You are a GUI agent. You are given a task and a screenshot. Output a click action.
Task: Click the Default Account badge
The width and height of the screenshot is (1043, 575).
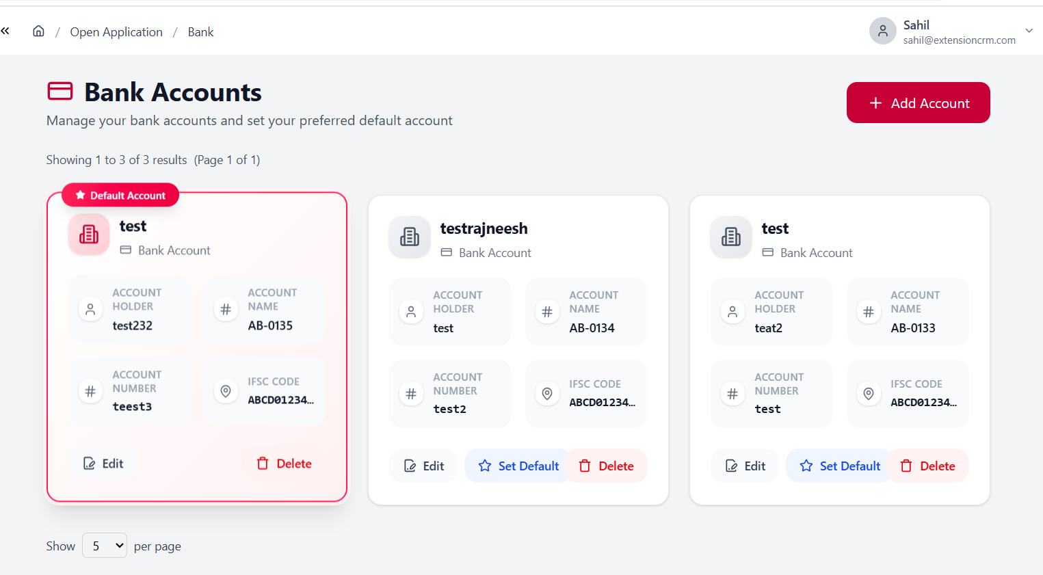click(120, 196)
